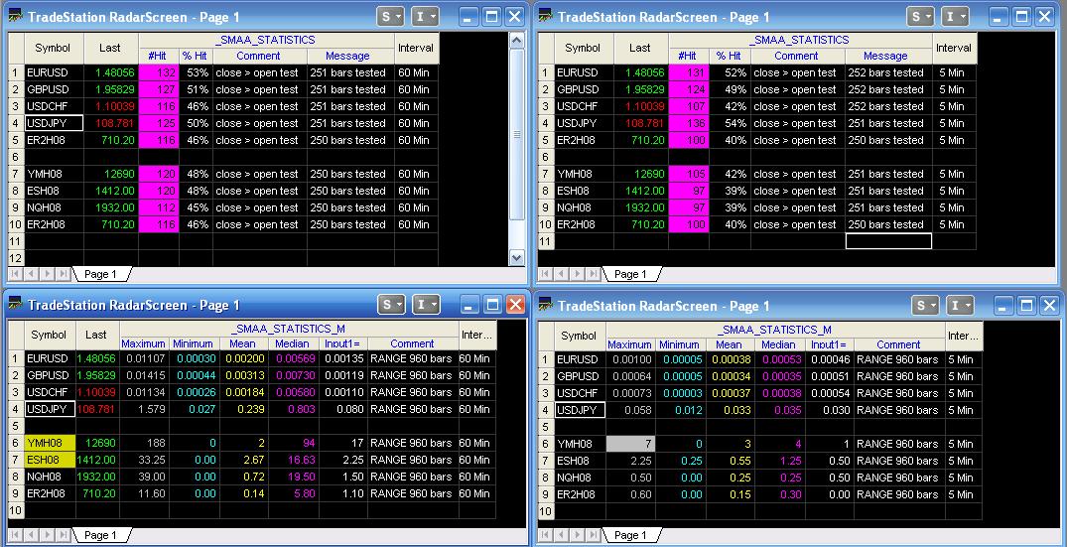Click EURUSD Median value 0.00569
Viewport: 1067px width, 547px height.
click(294, 358)
